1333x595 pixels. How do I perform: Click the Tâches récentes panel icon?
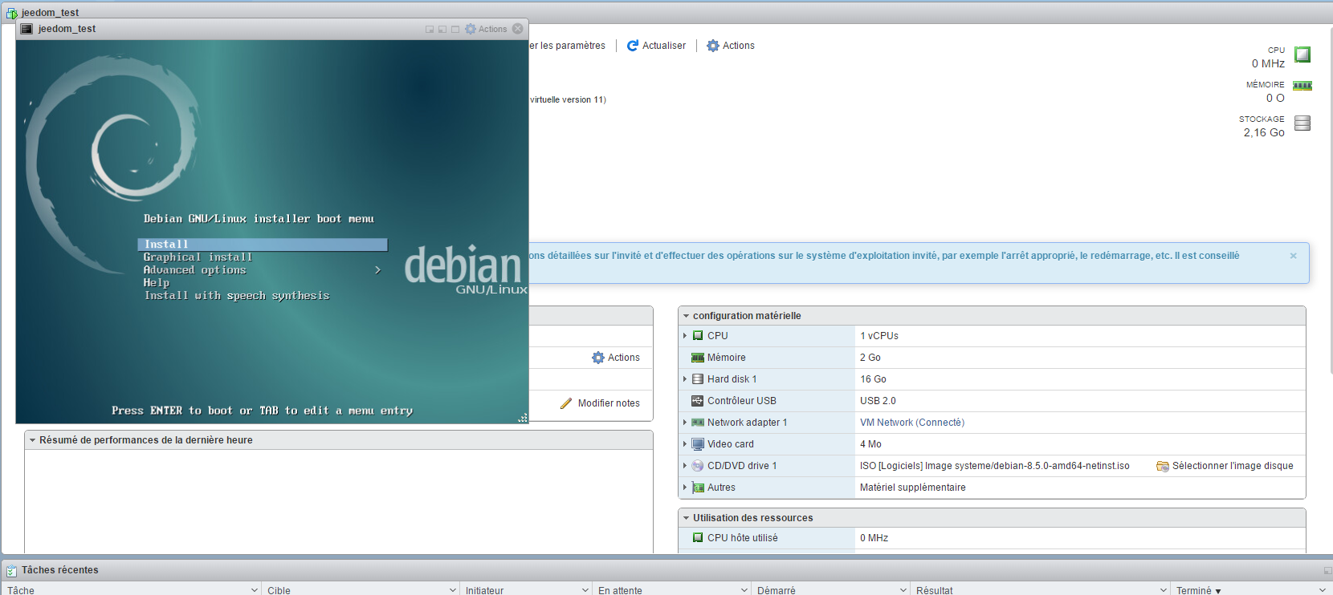click(12, 571)
